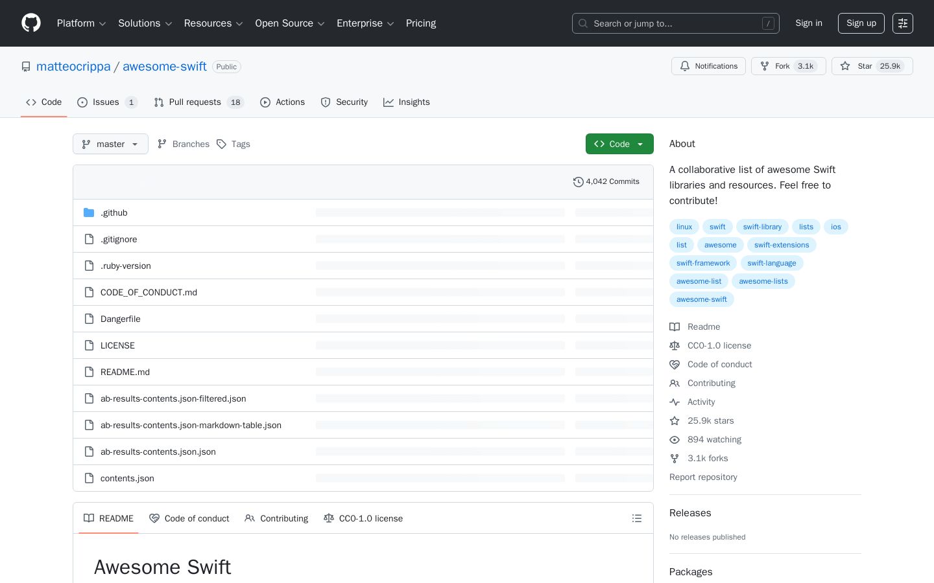Switch to the Pull requests tab
Viewport: 934px width, 583px height.
pos(198,102)
